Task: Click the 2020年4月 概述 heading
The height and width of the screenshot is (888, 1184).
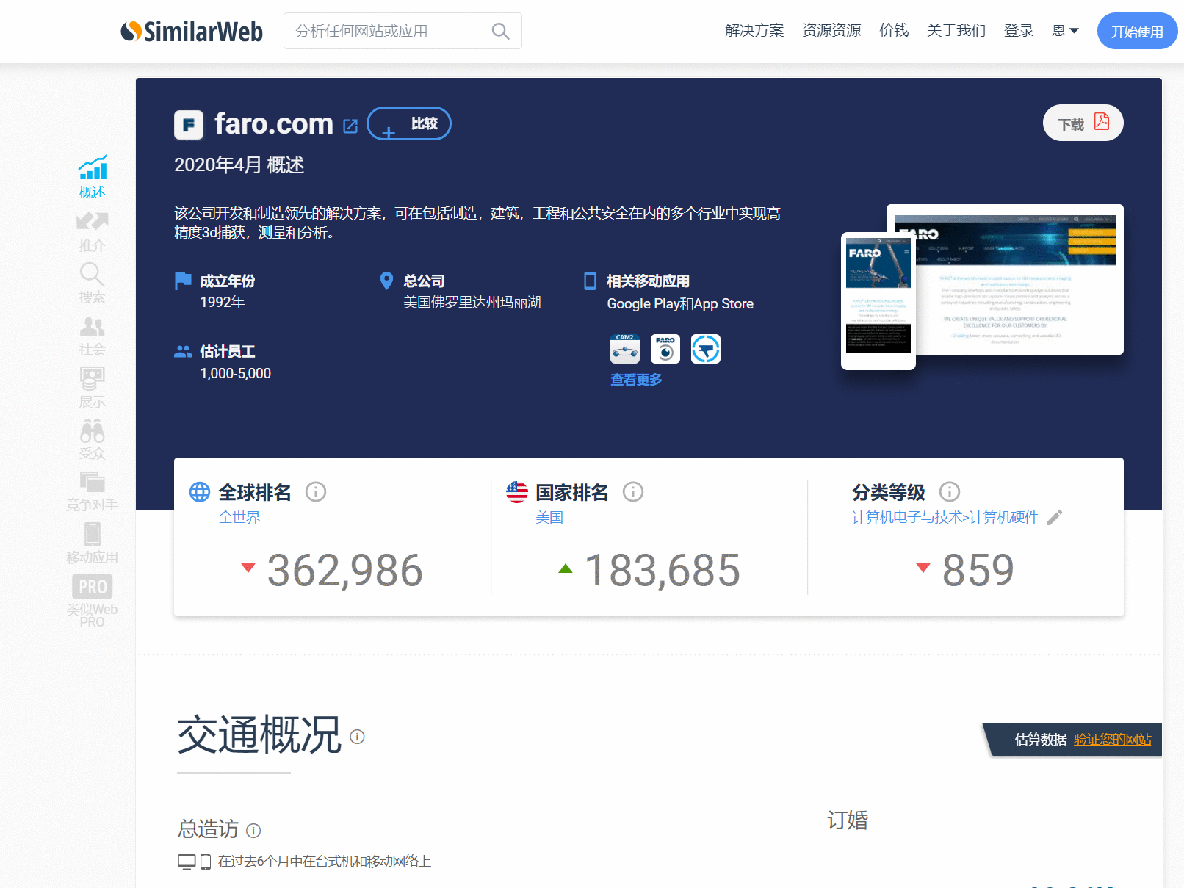Action: tap(239, 165)
